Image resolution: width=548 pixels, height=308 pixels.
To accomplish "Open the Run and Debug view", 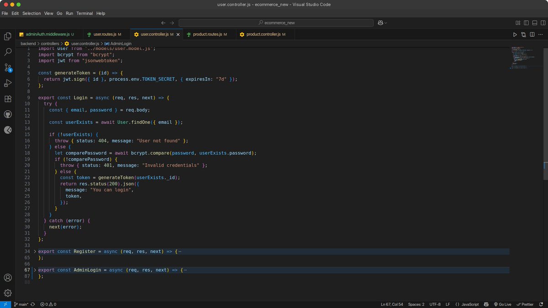I will [x=8, y=83].
